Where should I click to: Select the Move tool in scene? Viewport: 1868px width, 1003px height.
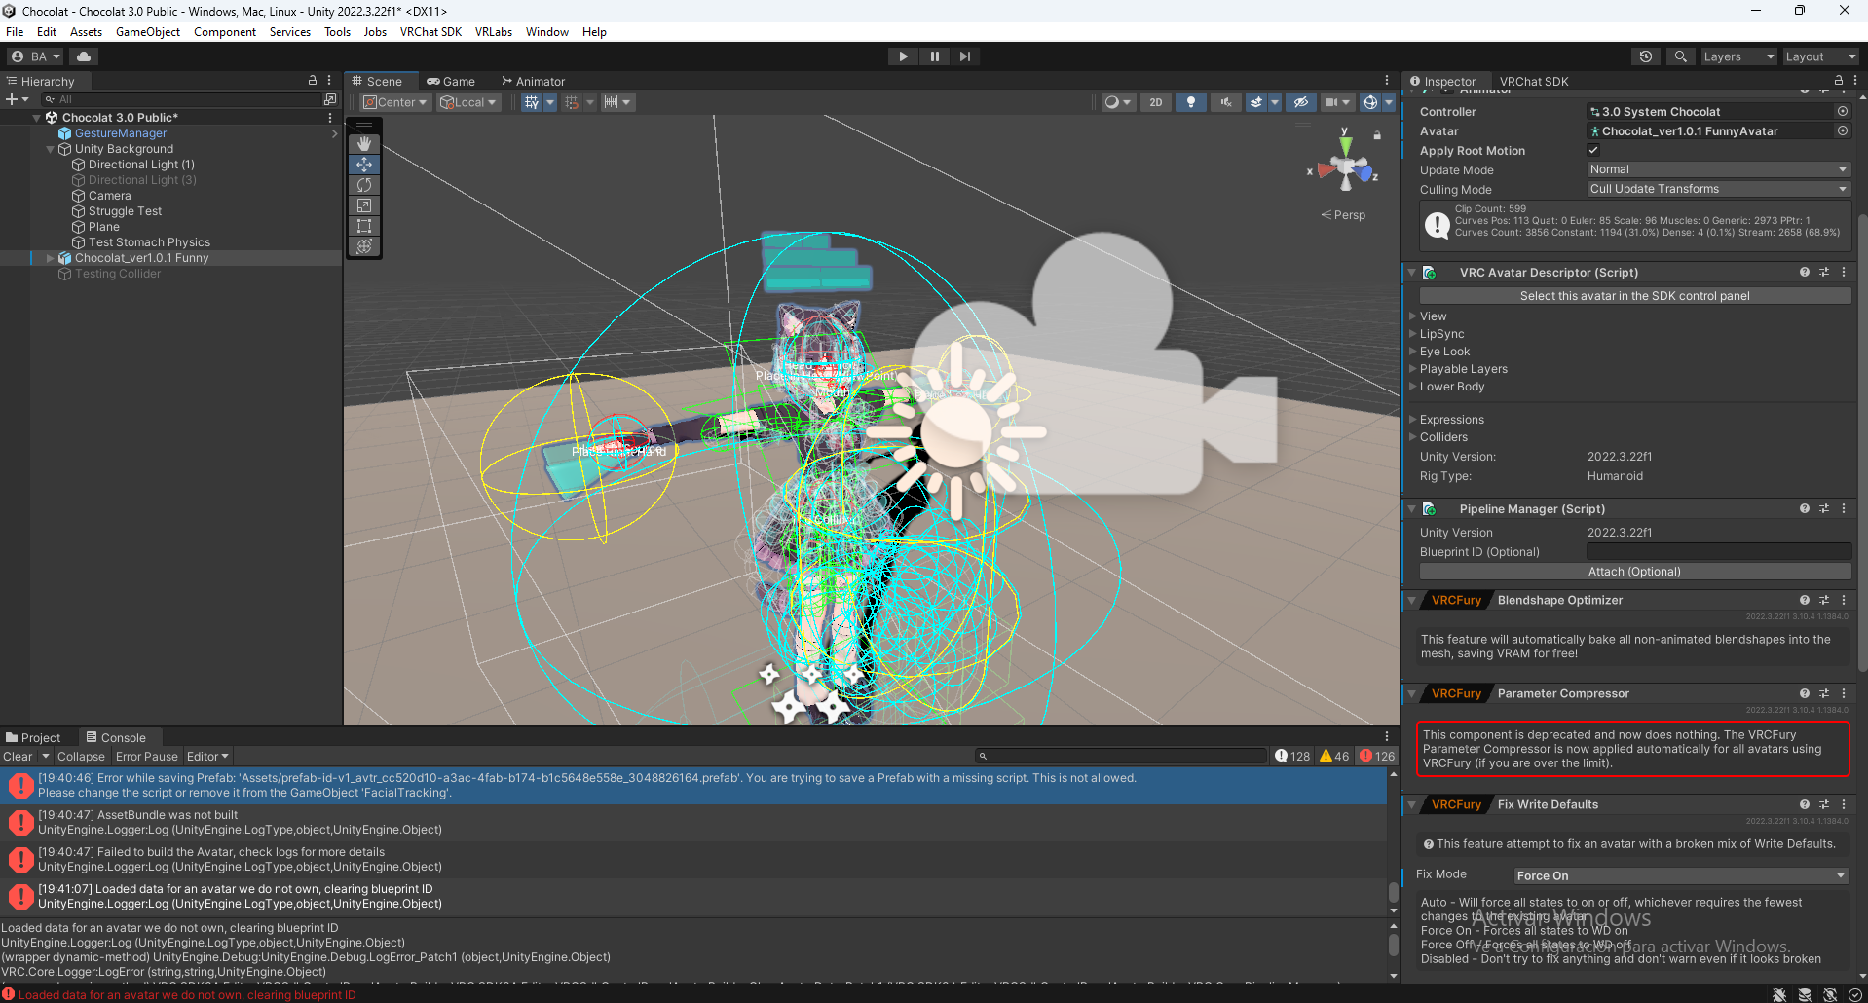364,165
